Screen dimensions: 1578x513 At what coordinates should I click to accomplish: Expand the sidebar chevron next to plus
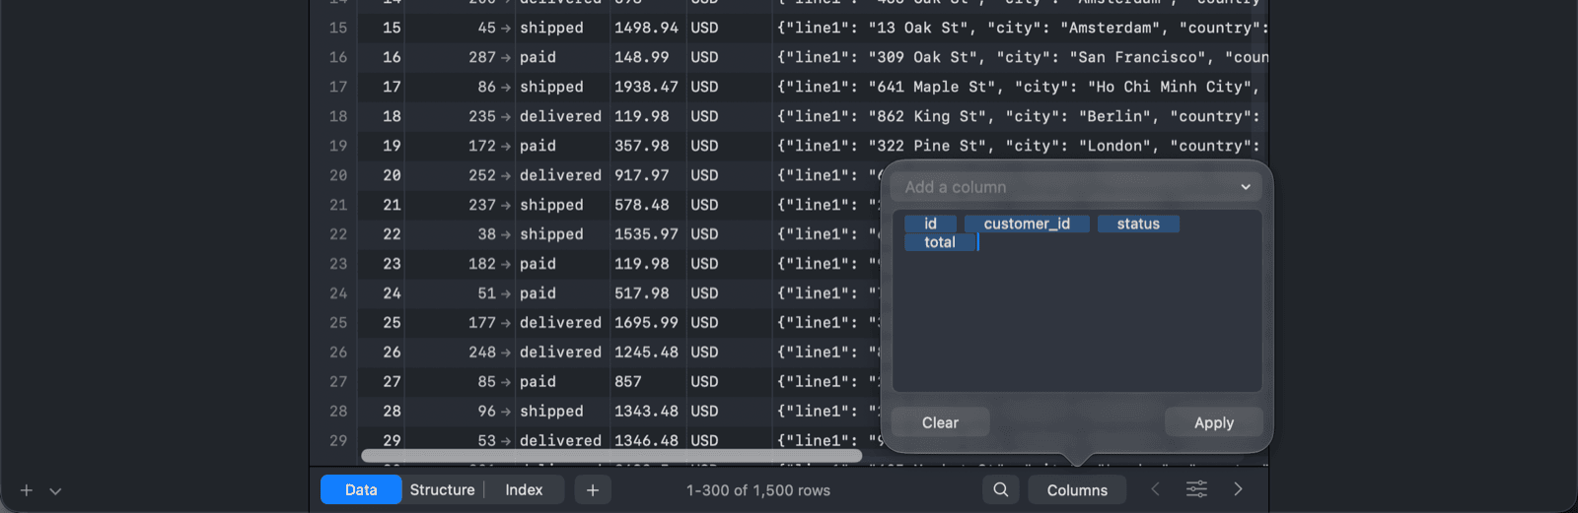pyautogui.click(x=55, y=490)
